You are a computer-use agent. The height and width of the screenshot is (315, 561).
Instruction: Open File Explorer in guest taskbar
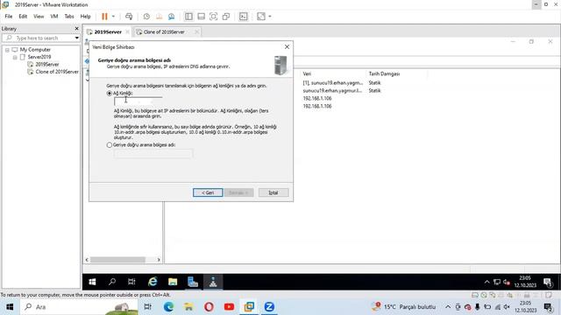[x=173, y=282]
